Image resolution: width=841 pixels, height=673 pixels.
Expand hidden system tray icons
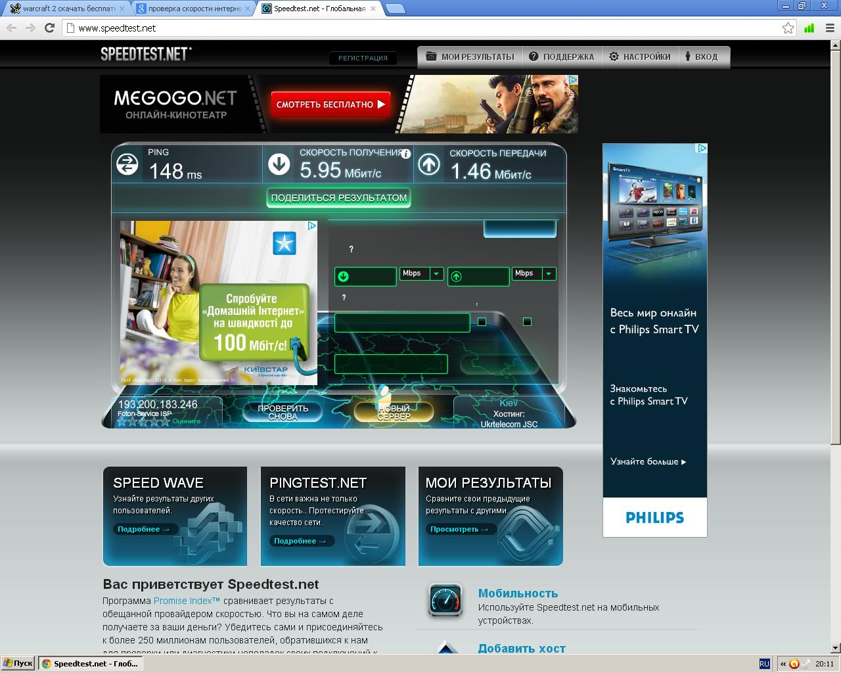[783, 664]
